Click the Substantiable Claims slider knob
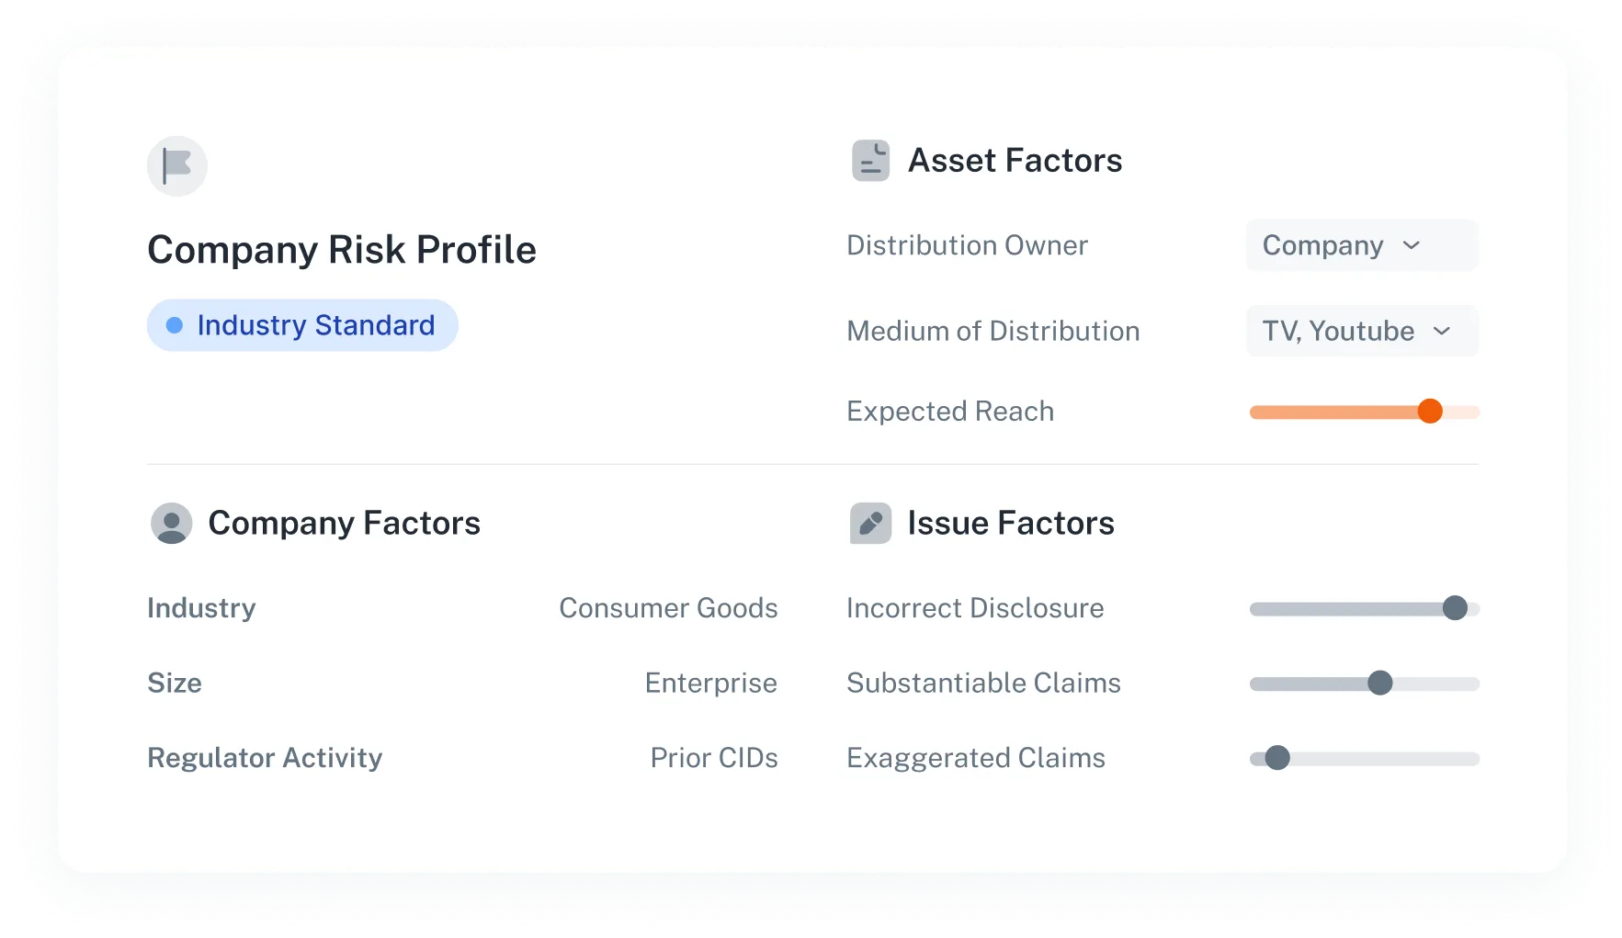Image resolution: width=1622 pixels, height=938 pixels. coord(1379,684)
